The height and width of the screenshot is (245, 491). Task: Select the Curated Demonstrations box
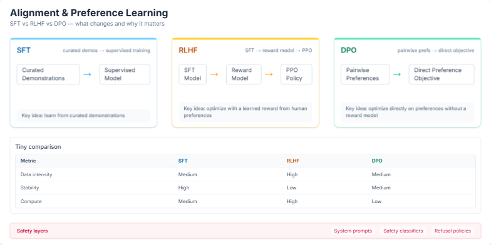point(48,74)
